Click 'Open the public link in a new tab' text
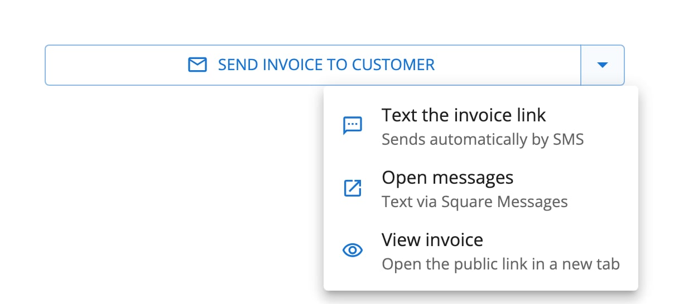Image resolution: width=674 pixels, height=304 pixels. 500,263
